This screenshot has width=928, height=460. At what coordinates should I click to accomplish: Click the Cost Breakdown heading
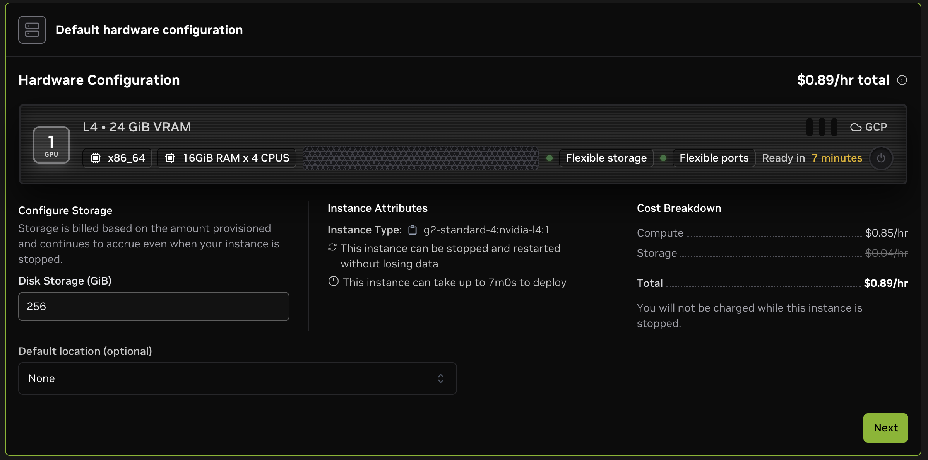(x=679, y=208)
